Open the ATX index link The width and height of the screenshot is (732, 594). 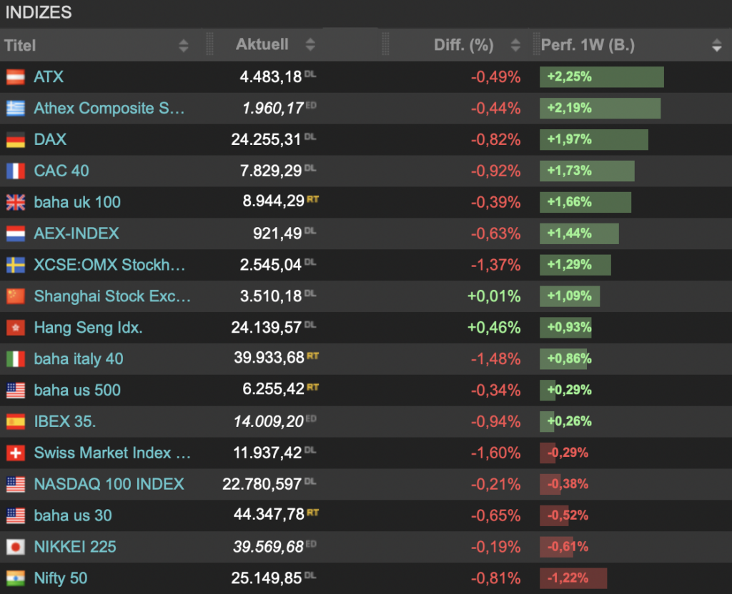point(49,76)
